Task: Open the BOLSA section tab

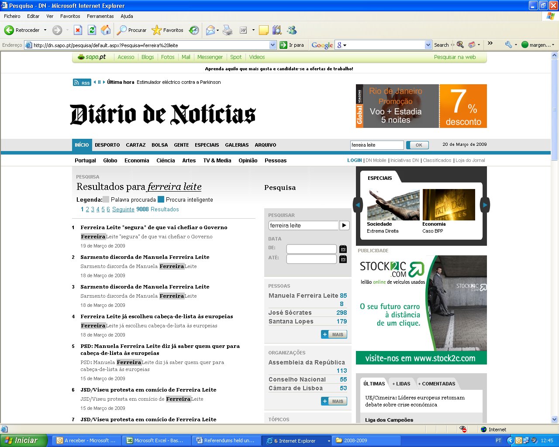Action: (160, 145)
